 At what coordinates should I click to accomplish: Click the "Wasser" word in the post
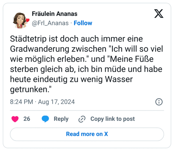click(119, 79)
